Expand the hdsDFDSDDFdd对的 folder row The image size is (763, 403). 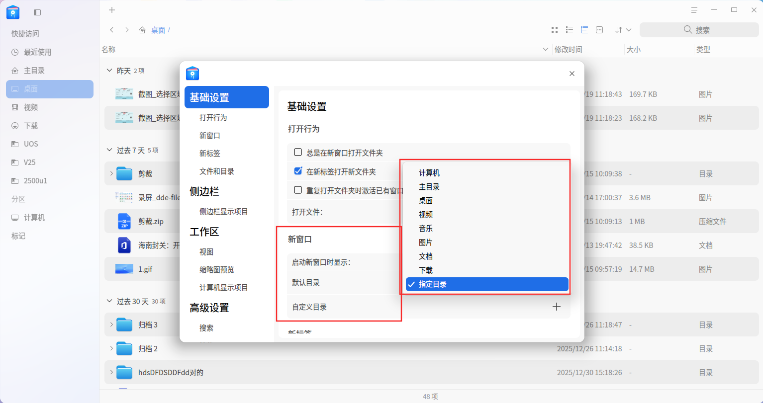(111, 373)
